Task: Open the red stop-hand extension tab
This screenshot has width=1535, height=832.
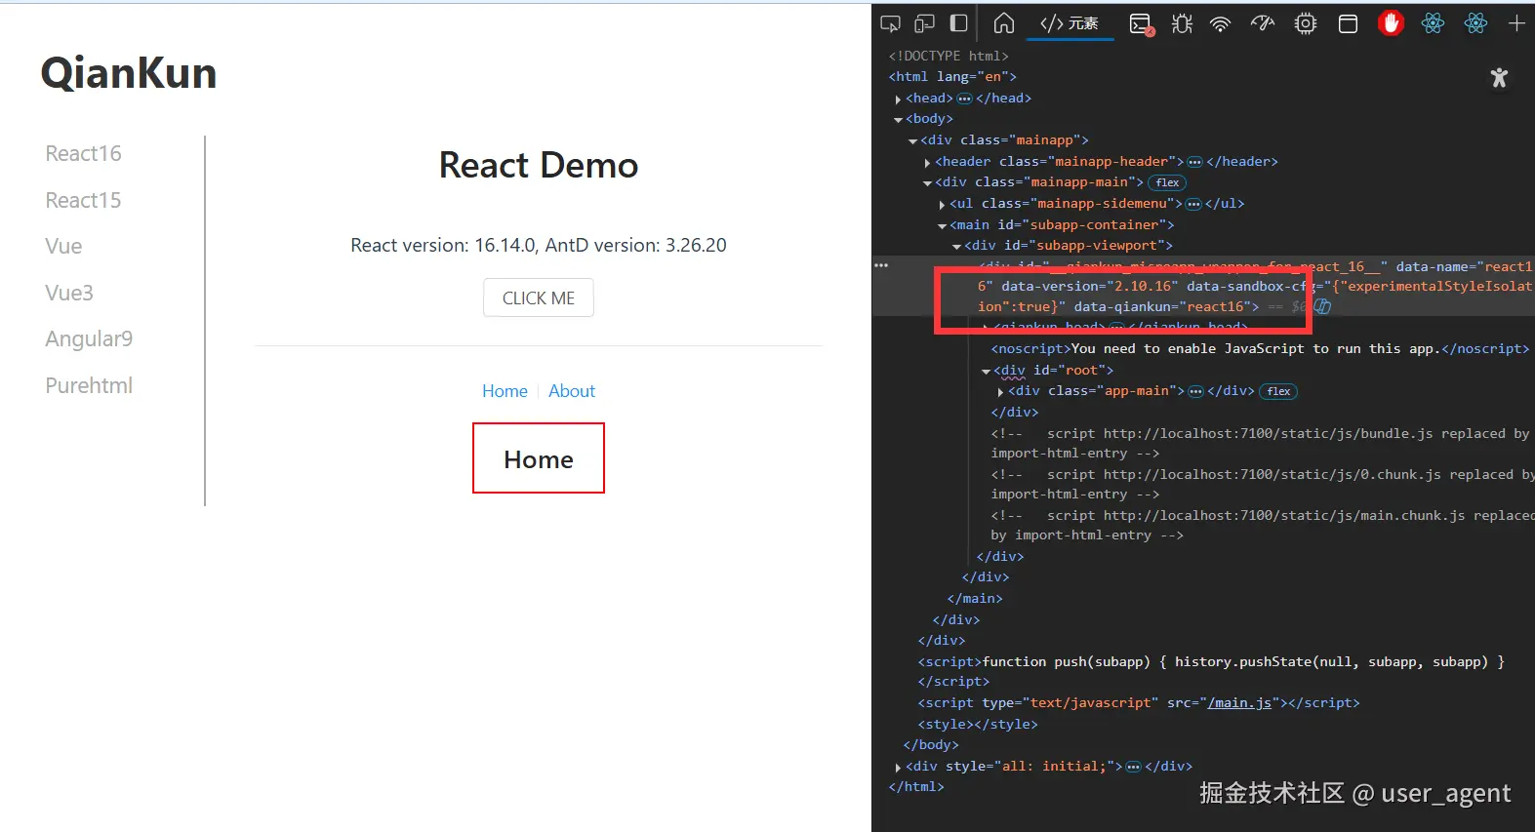Action: (1391, 23)
